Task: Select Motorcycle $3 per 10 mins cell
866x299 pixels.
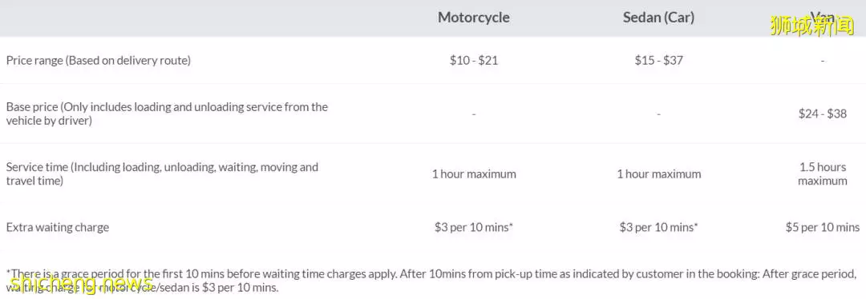Action: click(x=473, y=227)
